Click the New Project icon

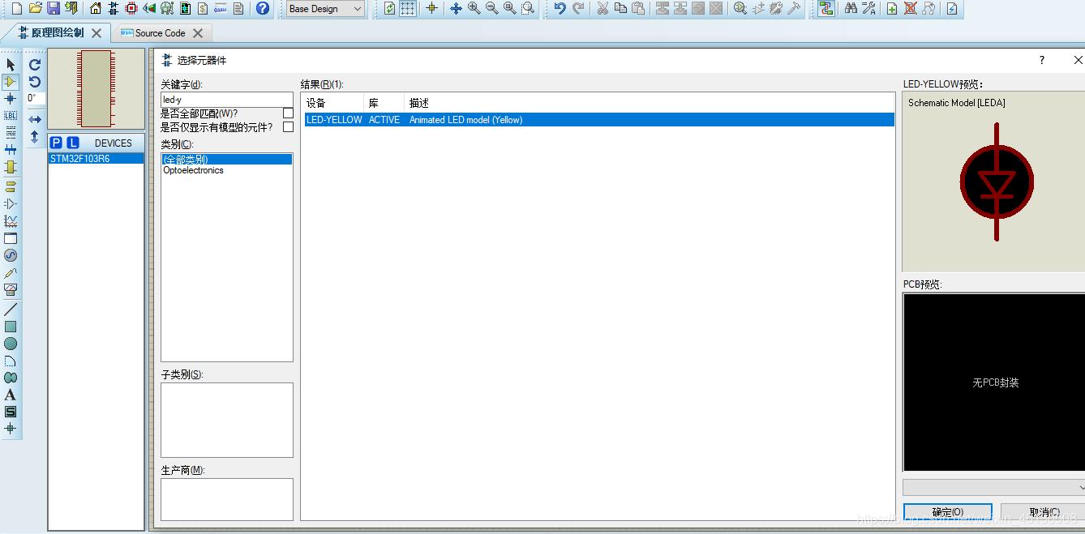click(x=16, y=8)
